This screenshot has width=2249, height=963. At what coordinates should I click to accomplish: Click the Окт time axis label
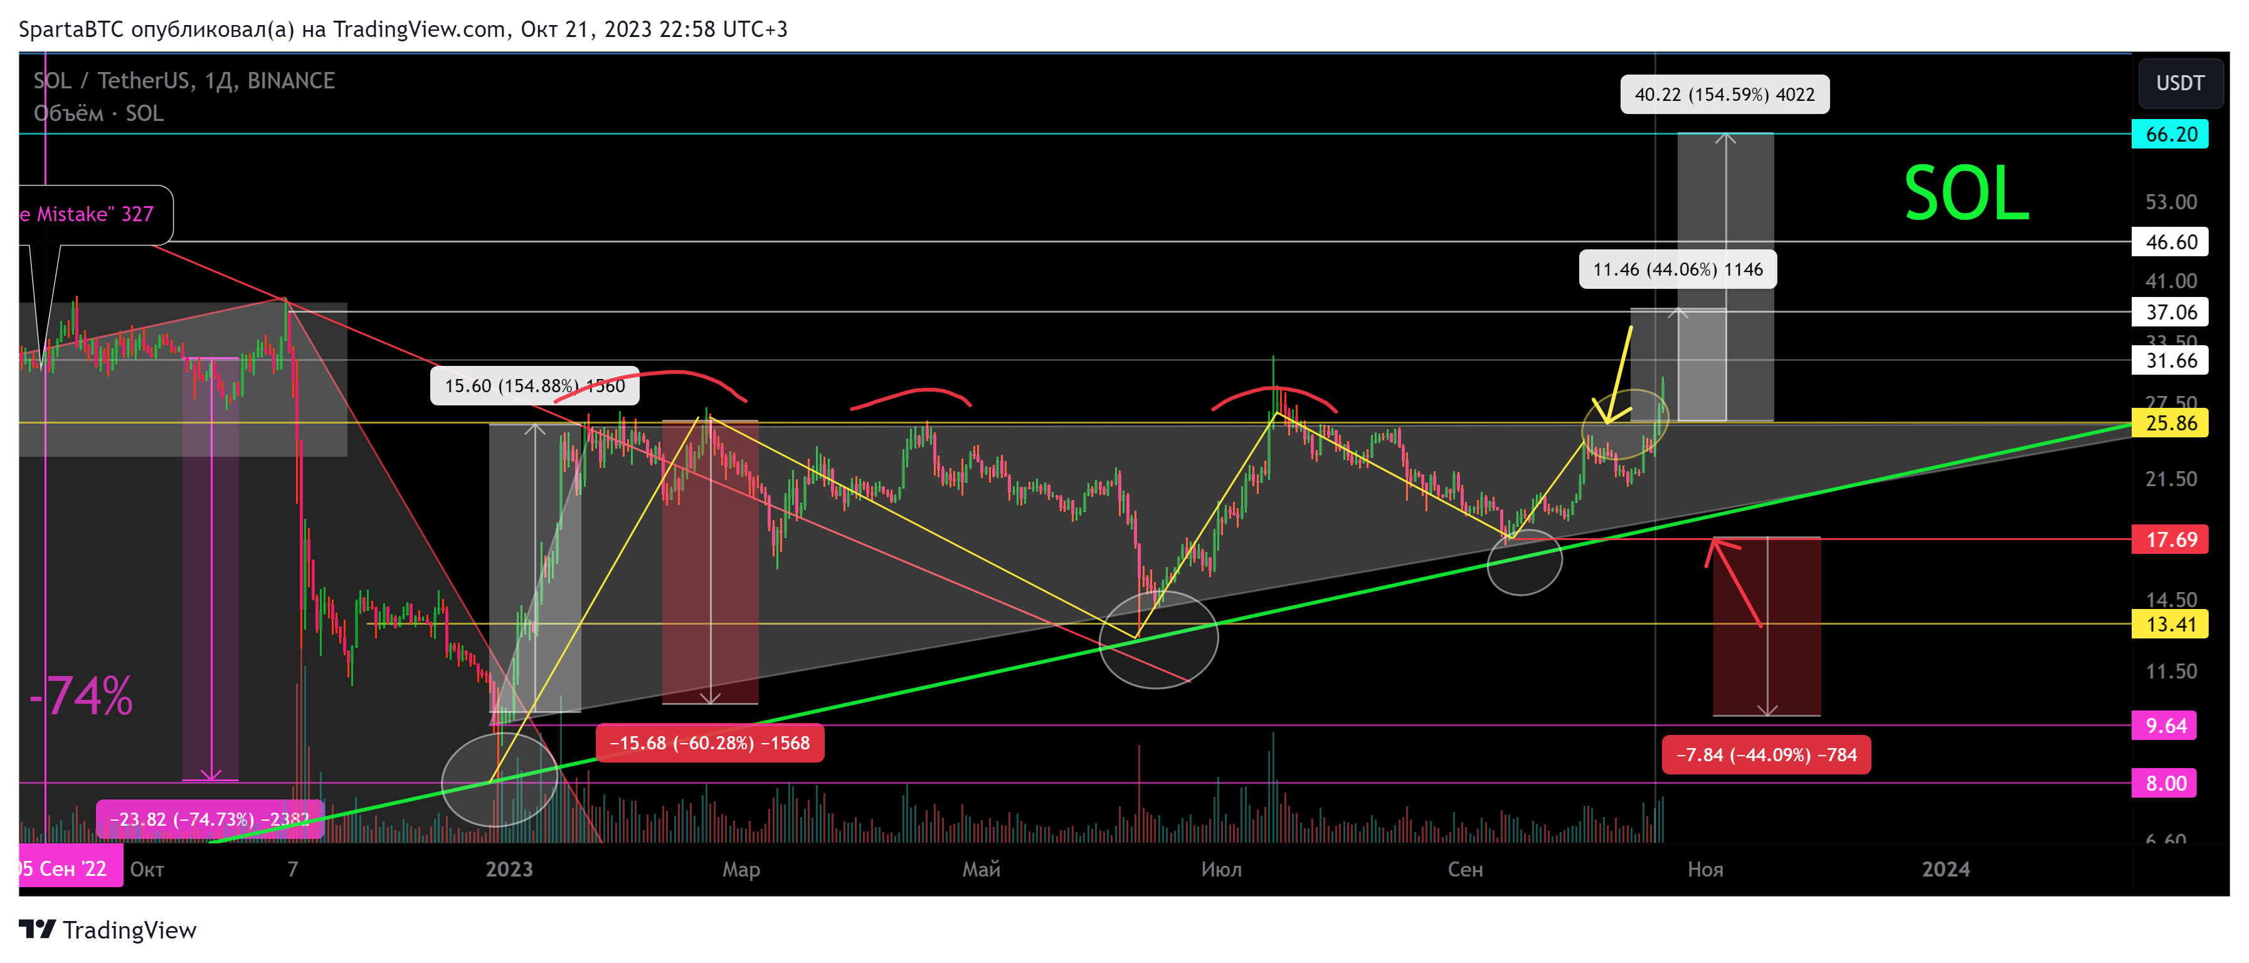pos(147,869)
